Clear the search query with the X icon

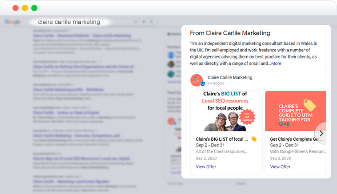point(136,22)
